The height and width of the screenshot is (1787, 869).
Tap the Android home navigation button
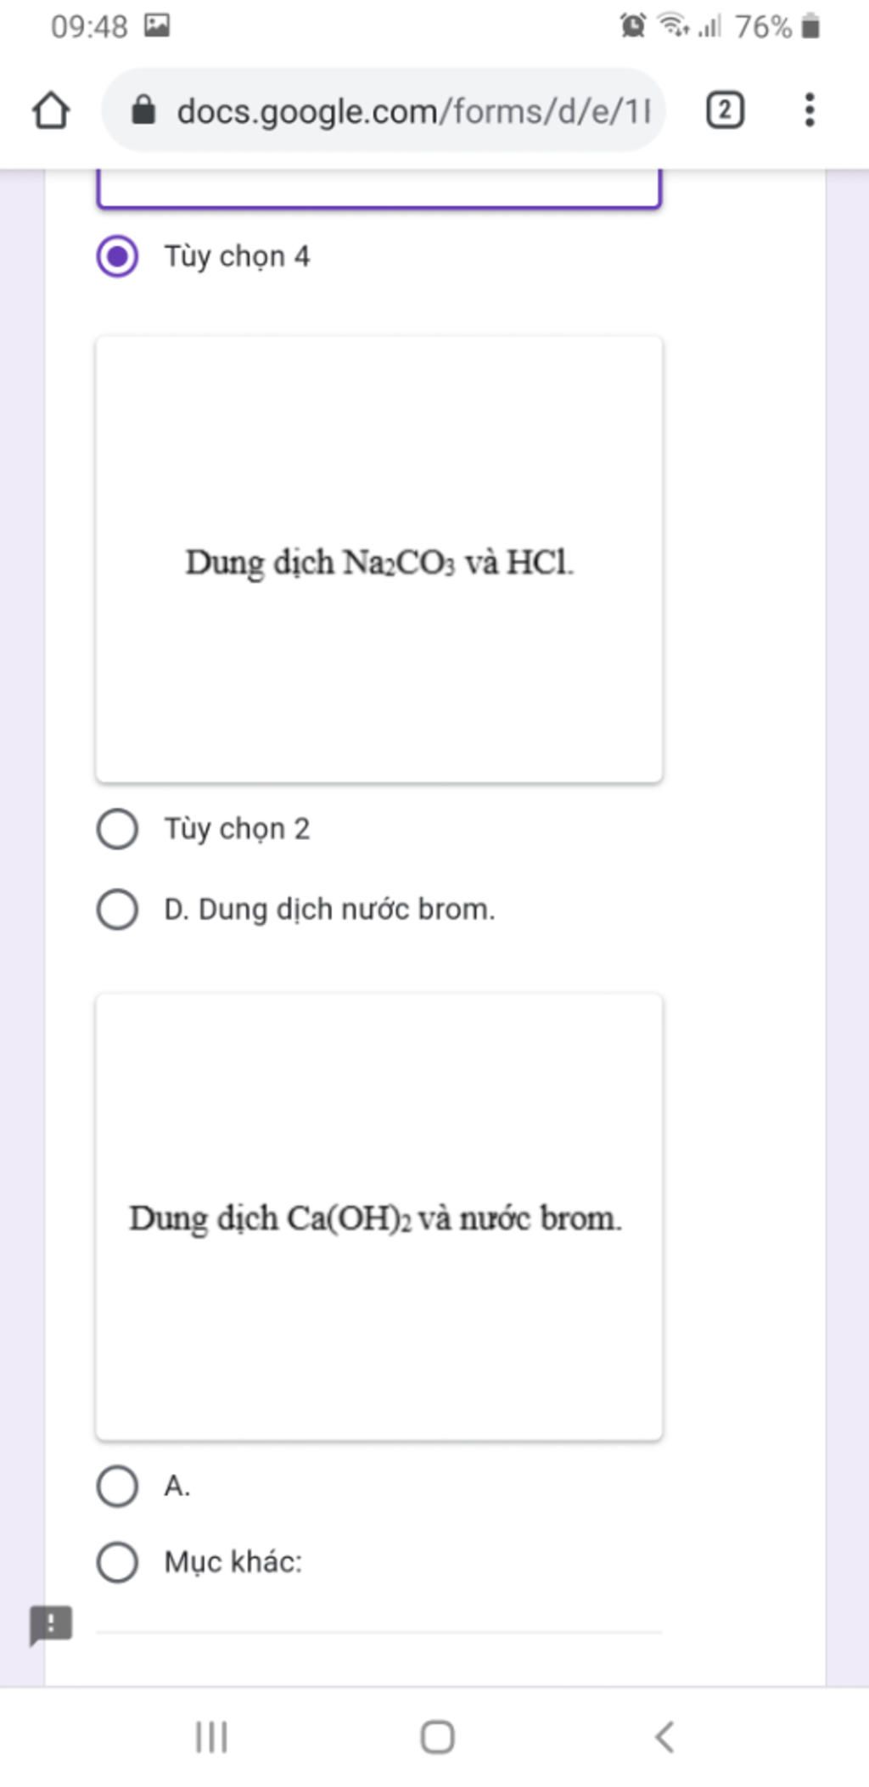[437, 1736]
